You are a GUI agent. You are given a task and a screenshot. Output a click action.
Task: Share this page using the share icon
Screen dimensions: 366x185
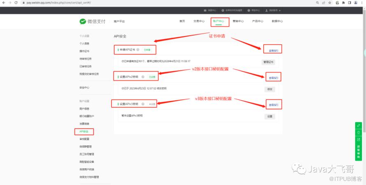pos(324,3)
